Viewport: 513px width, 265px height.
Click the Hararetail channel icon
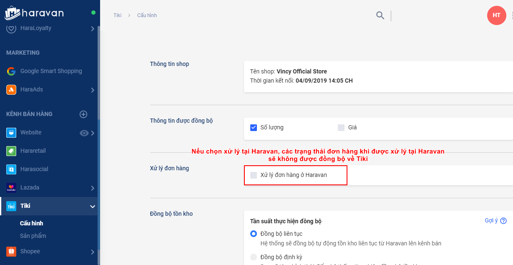[11, 151]
